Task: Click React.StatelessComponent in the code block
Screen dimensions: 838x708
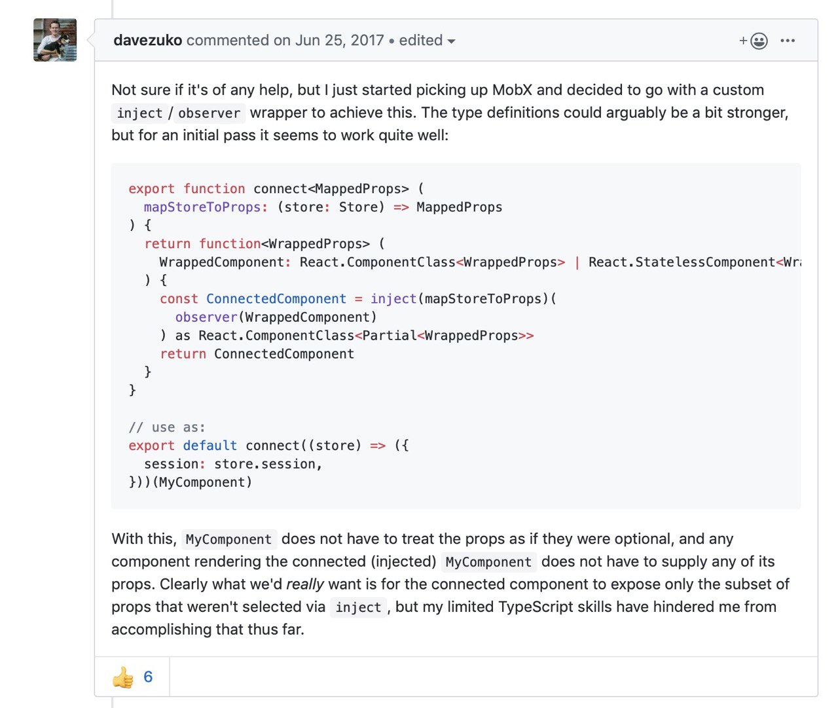Action: [682, 262]
